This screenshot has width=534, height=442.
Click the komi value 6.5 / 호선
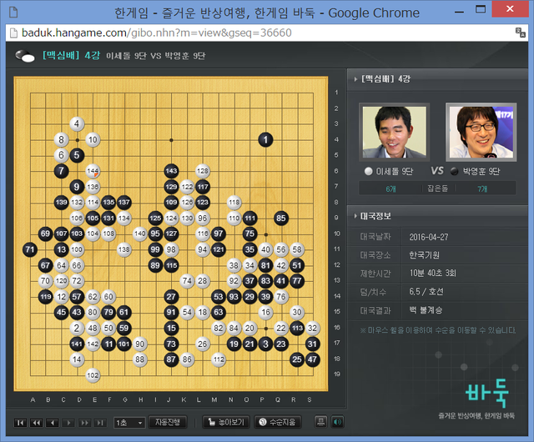click(x=426, y=292)
